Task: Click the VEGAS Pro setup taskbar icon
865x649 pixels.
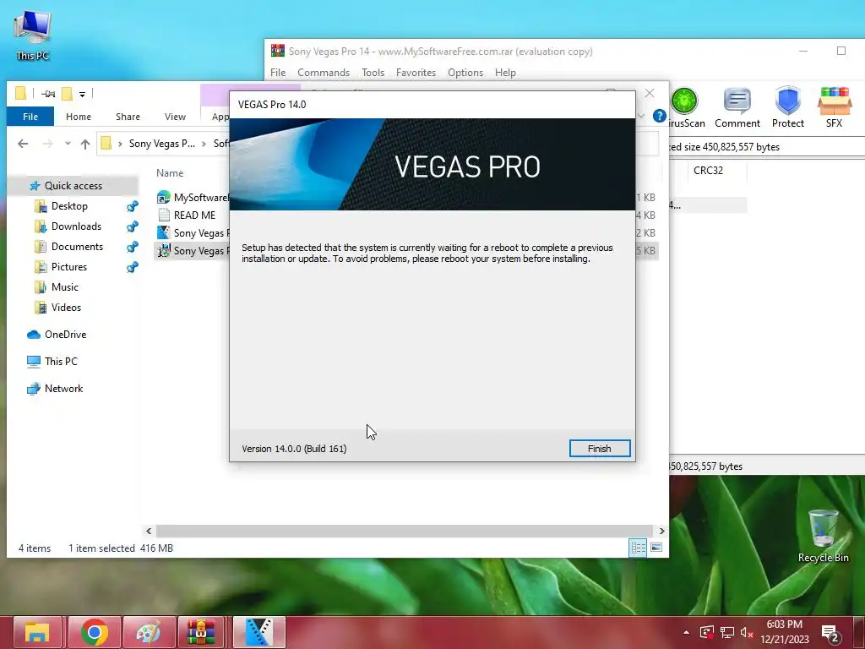Action: point(258,632)
